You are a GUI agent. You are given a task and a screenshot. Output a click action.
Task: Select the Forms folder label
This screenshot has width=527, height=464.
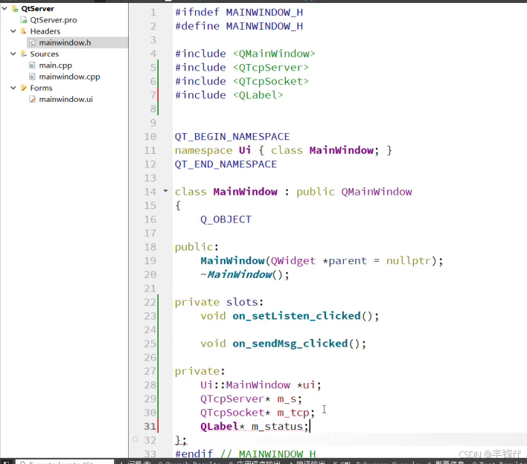[x=41, y=88]
